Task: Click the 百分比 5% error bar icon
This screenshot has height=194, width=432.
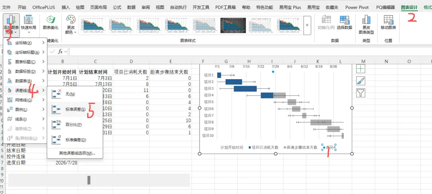Action: [x=56, y=124]
